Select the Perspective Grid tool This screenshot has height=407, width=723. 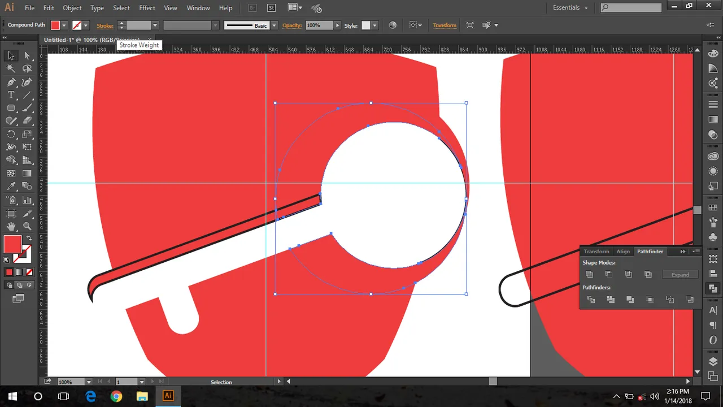pos(27,161)
